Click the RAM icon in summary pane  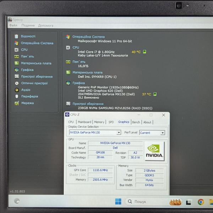68,62
